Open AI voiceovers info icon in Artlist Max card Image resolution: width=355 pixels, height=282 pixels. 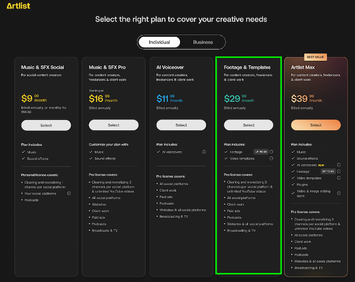coord(339,165)
